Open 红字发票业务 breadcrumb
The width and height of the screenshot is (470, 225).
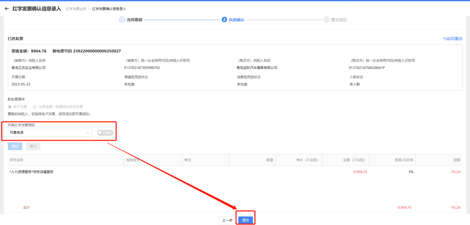(76, 9)
